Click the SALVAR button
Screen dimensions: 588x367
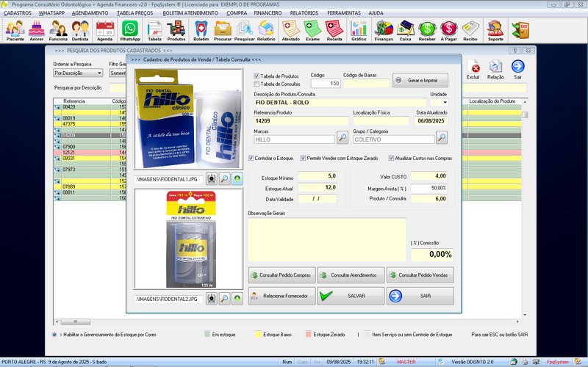click(x=351, y=296)
